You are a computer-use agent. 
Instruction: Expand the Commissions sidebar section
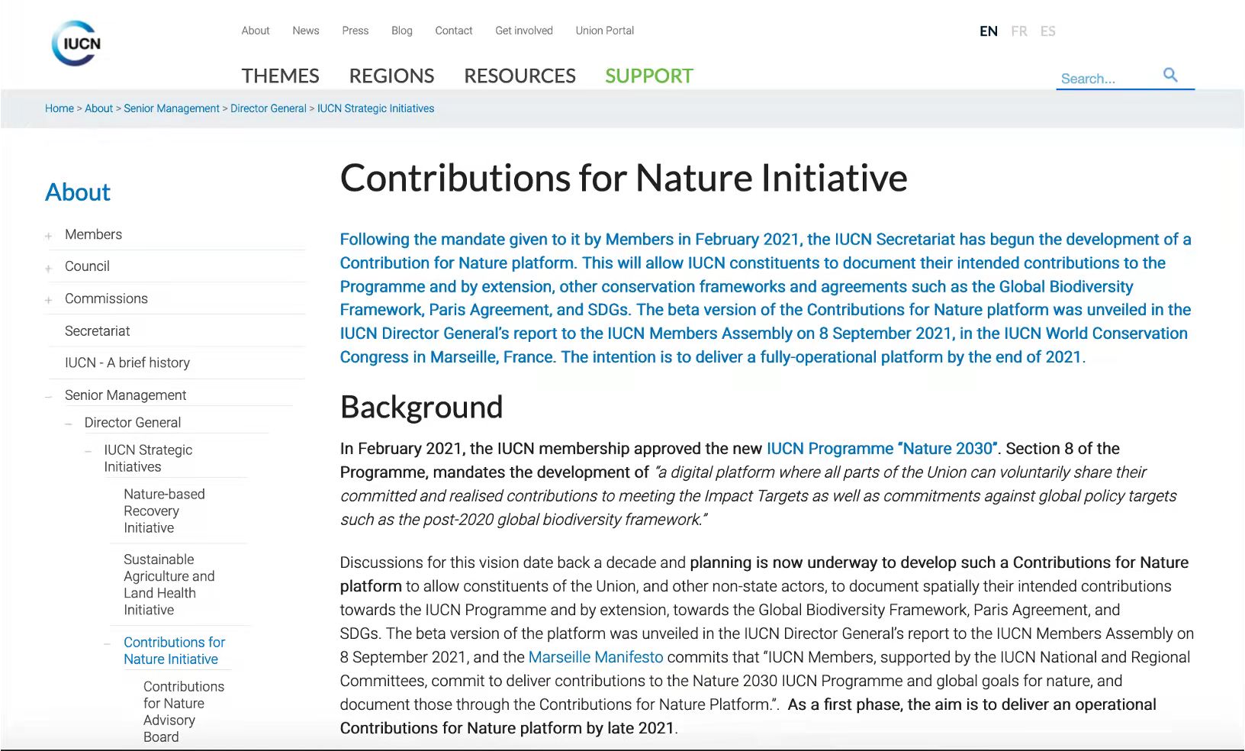pos(49,300)
